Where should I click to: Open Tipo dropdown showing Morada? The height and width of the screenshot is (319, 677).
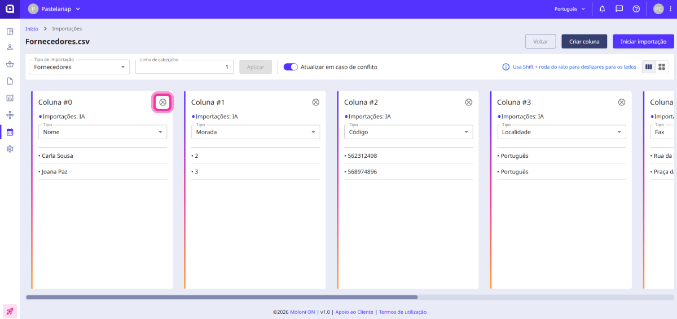coord(256,132)
